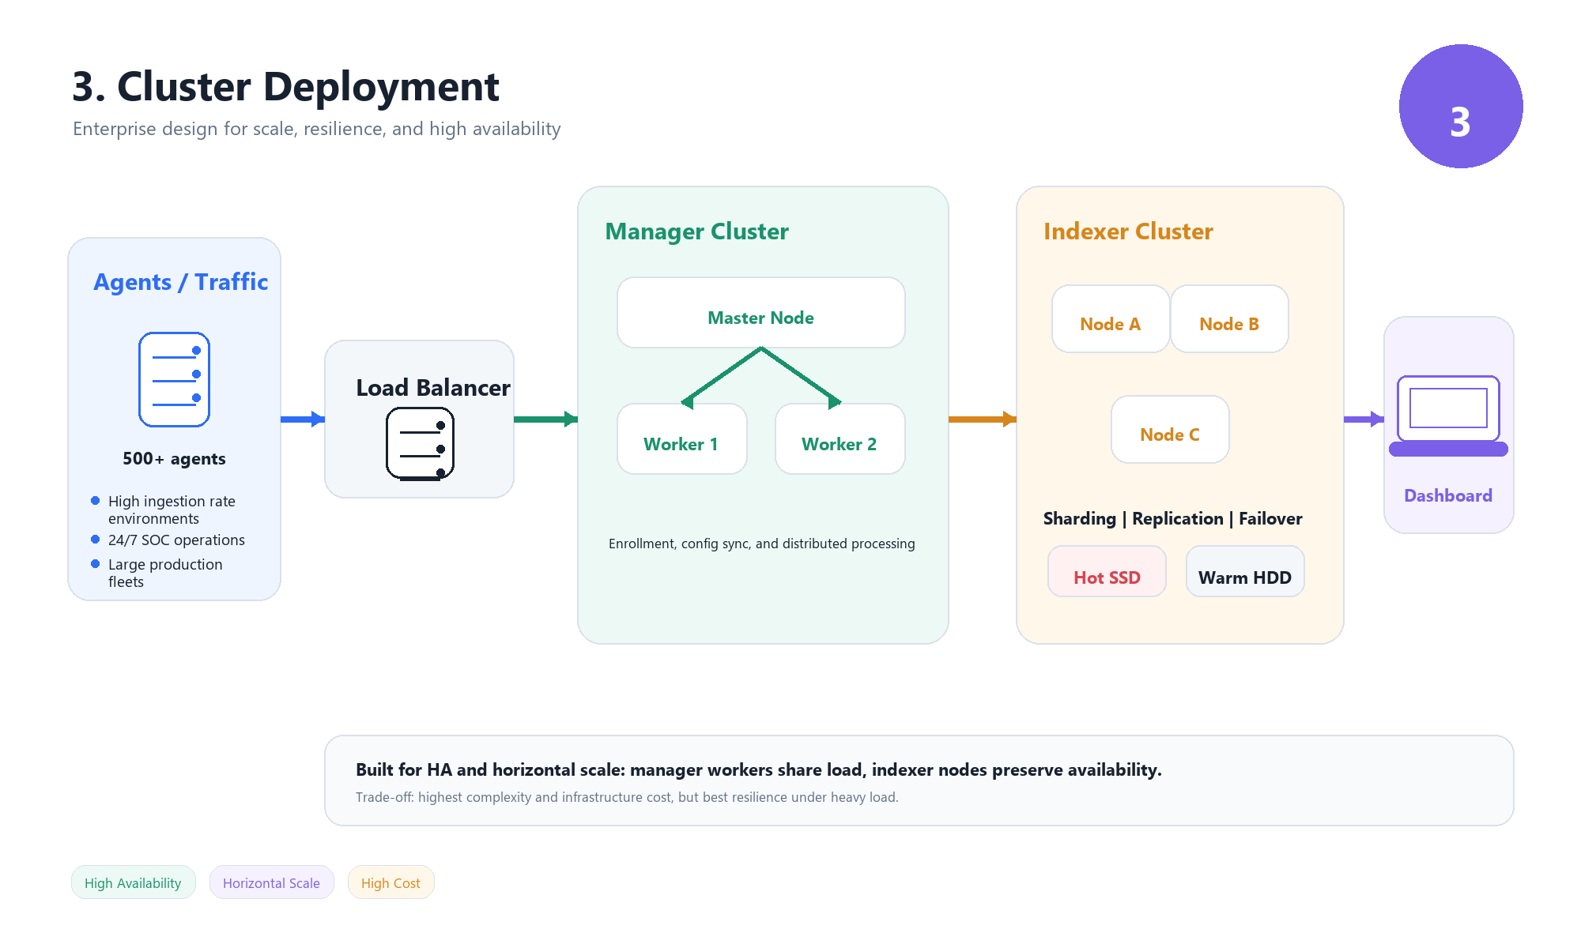Image resolution: width=1581 pixels, height=948 pixels.
Task: Click the purple Dashboard laptop icon
Action: coord(1448,416)
